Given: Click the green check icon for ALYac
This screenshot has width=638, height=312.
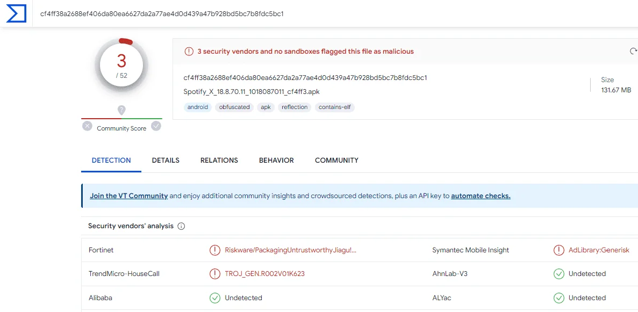Looking at the screenshot, I should pyautogui.click(x=559, y=298).
